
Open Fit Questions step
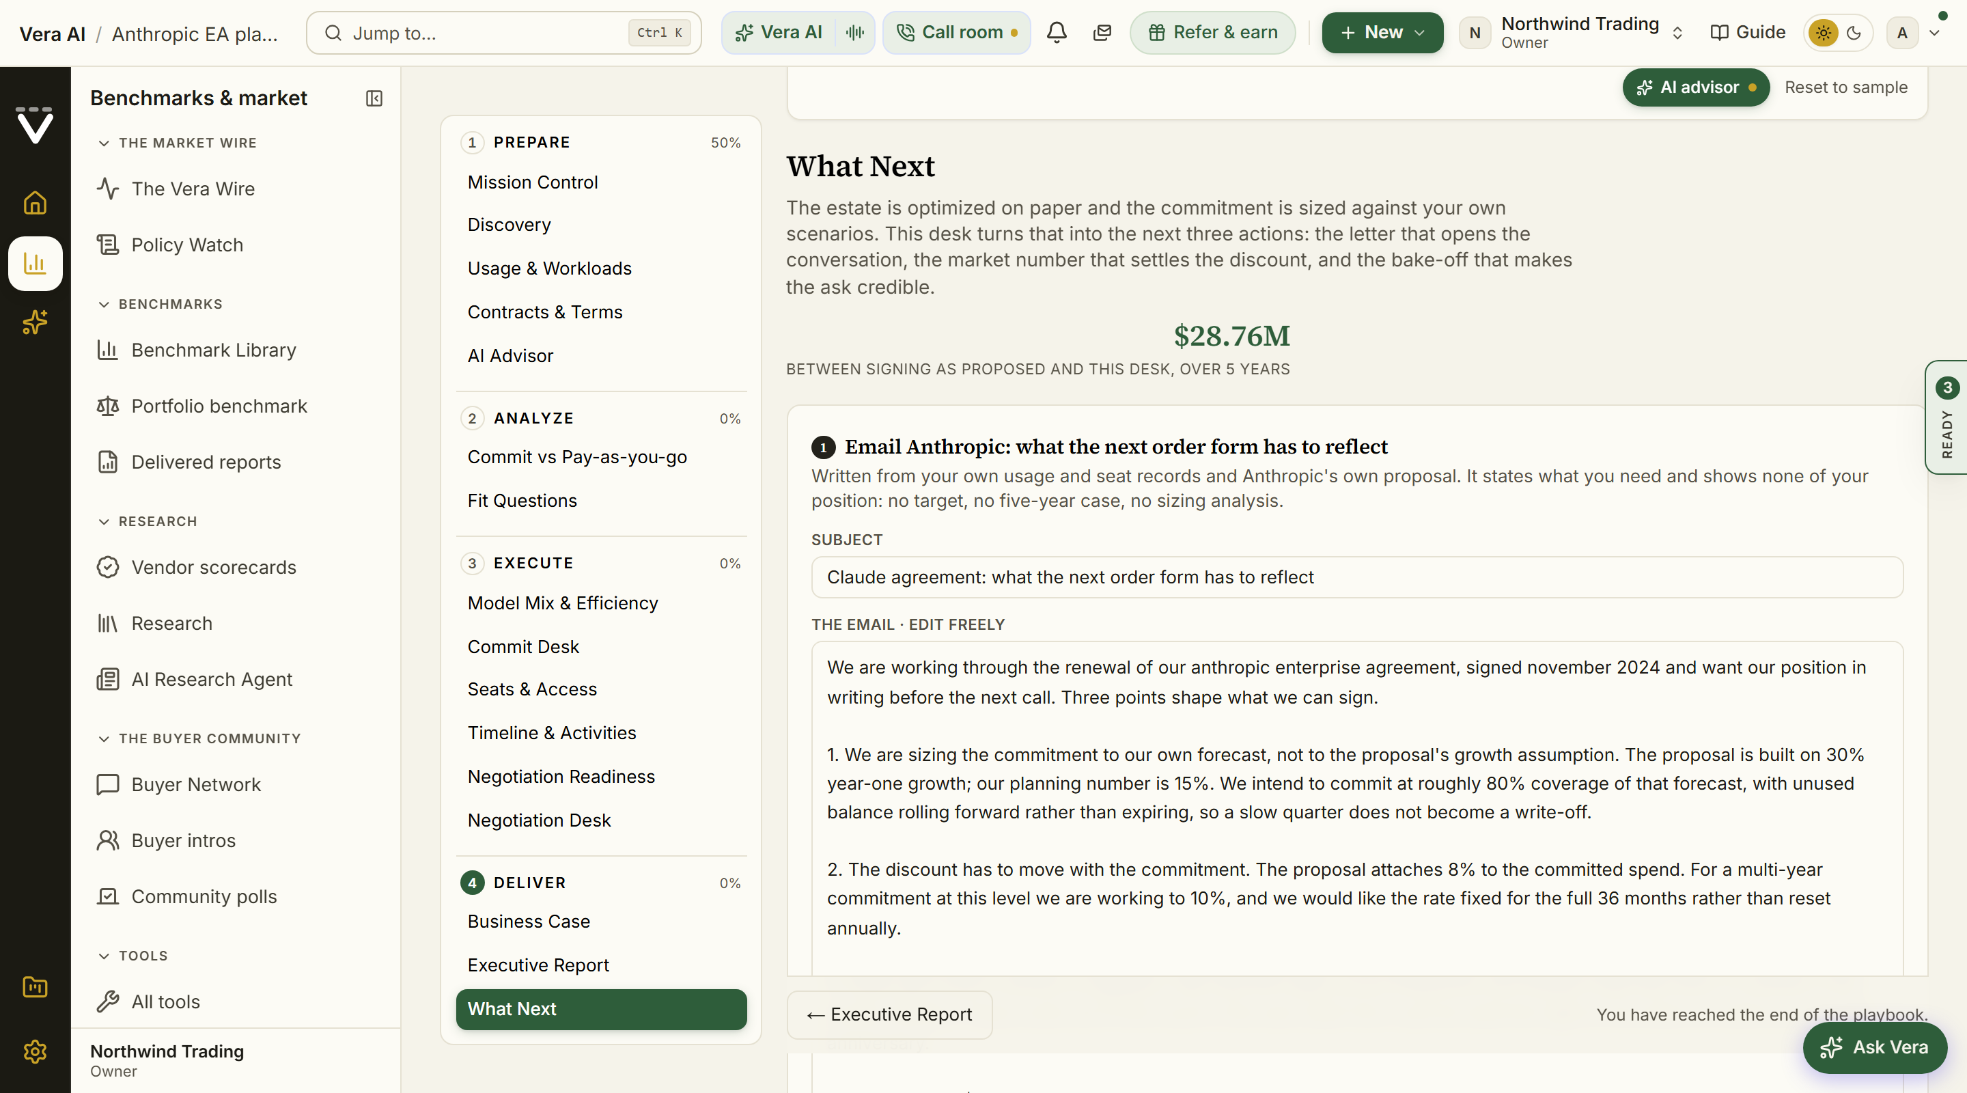(x=601, y=500)
